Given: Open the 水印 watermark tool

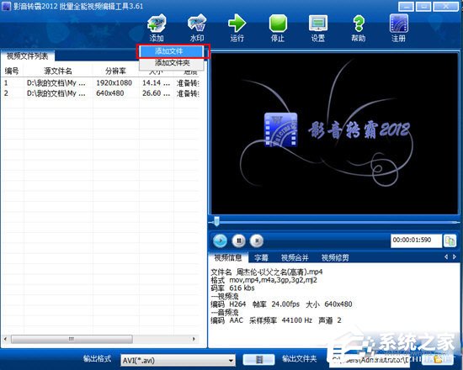Looking at the screenshot, I should point(197,28).
